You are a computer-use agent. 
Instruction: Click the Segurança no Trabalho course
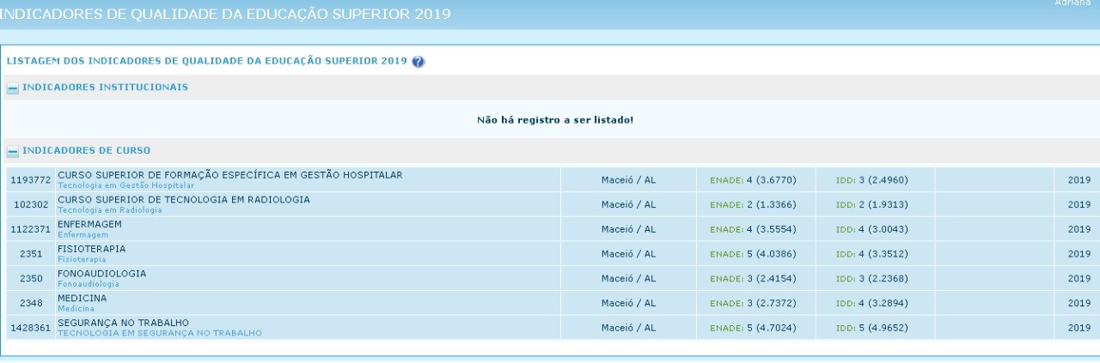pos(123,322)
